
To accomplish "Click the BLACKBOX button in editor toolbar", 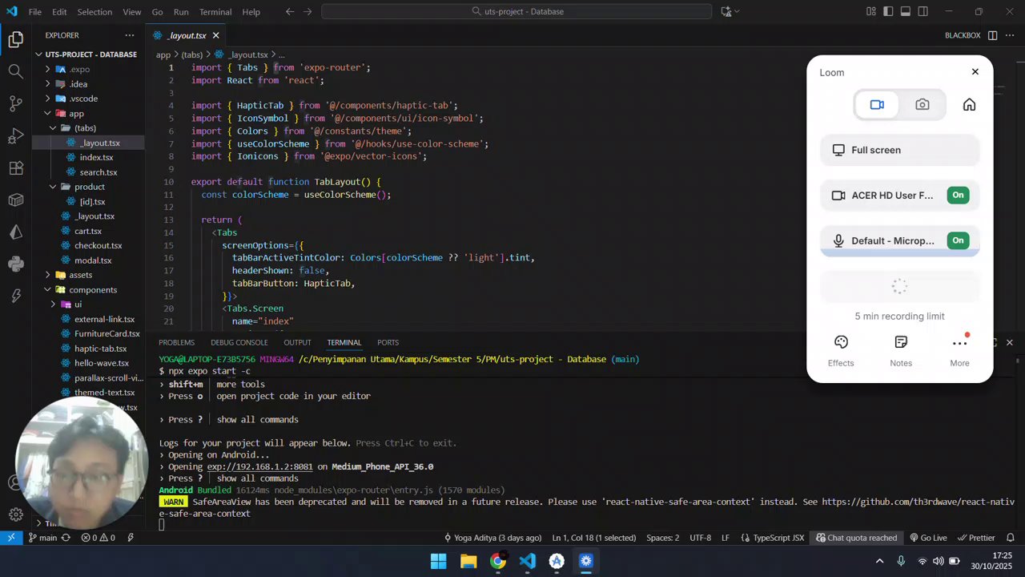I will point(963,35).
